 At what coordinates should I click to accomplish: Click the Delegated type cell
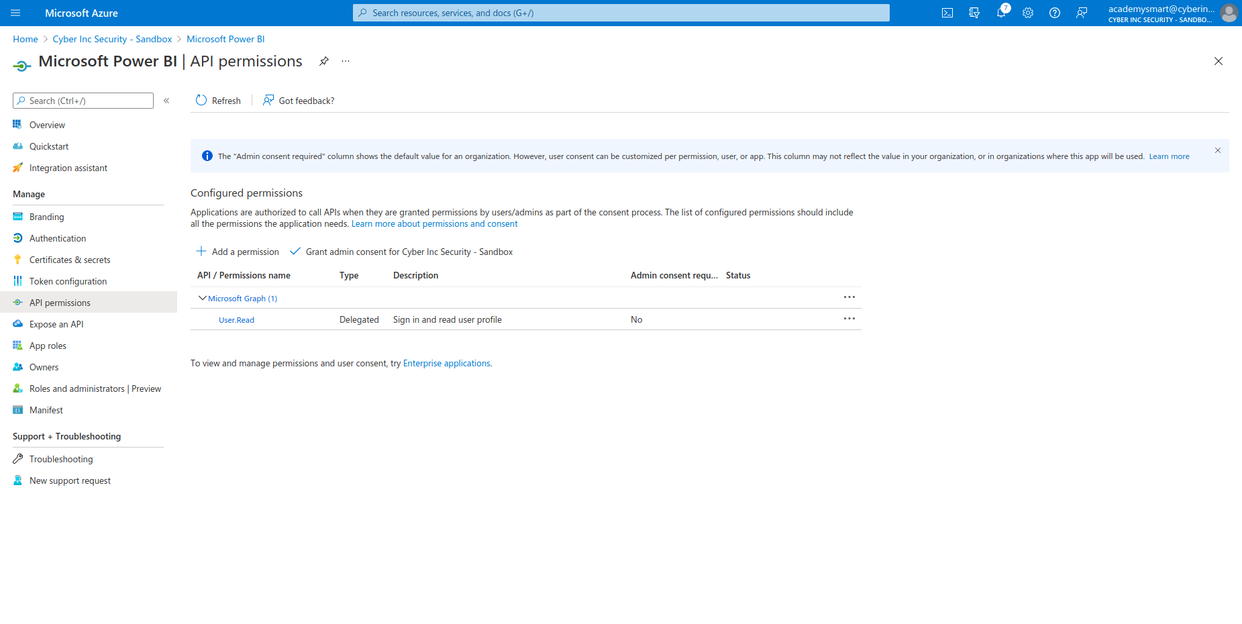point(359,319)
